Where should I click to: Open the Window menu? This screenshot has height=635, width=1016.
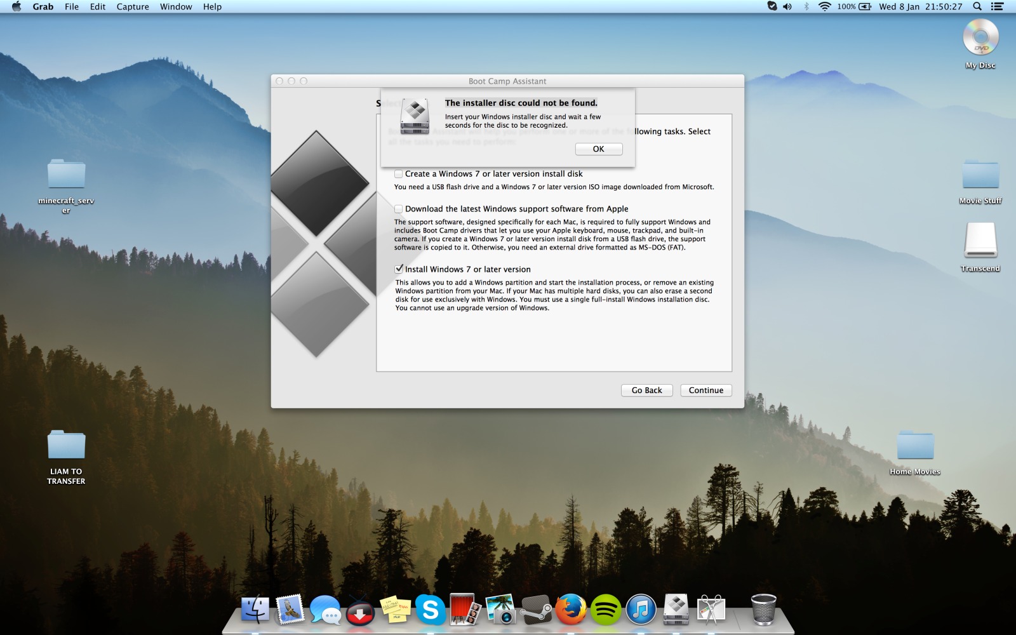176,6
